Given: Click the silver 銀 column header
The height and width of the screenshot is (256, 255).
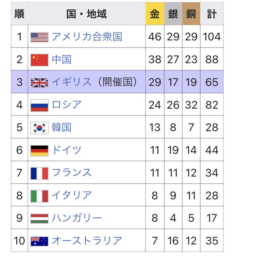Looking at the screenshot, I should coord(173,14).
